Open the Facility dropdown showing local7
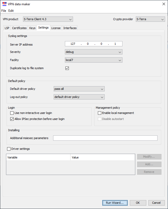168x209 pixels. coord(93,60)
